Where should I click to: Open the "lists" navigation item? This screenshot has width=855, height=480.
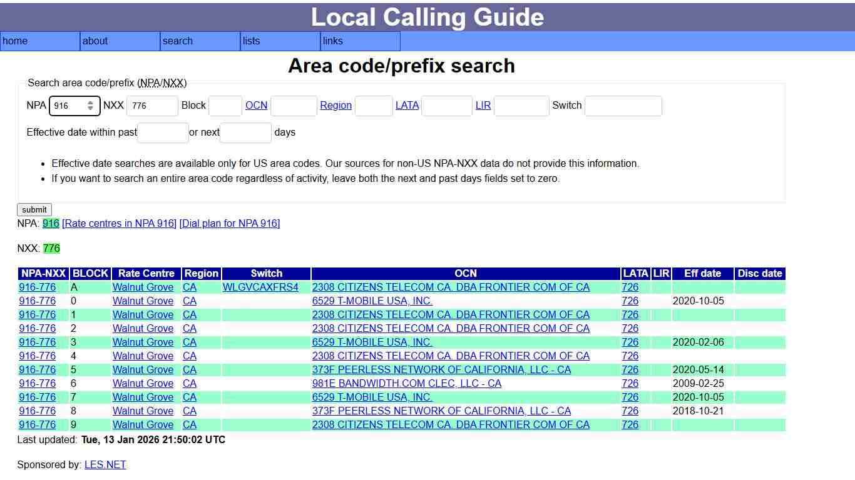tap(250, 41)
